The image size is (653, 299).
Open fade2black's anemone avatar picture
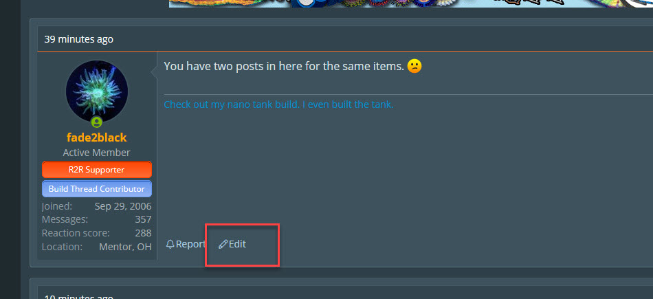[x=97, y=91]
